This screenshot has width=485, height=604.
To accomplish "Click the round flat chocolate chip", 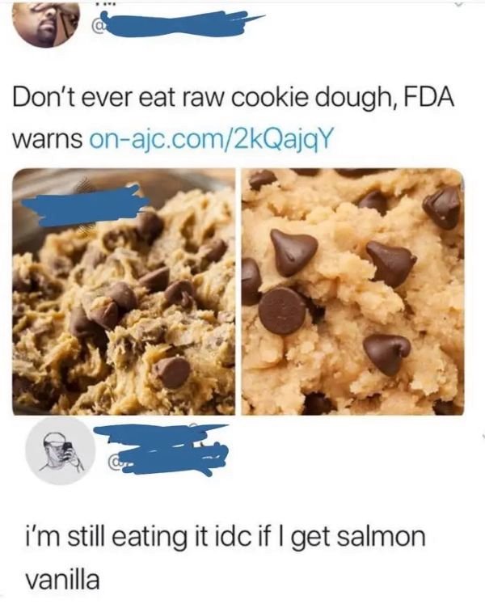I will (x=282, y=310).
